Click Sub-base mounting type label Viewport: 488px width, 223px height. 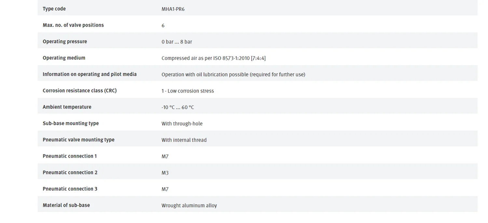pyautogui.click(x=71, y=123)
